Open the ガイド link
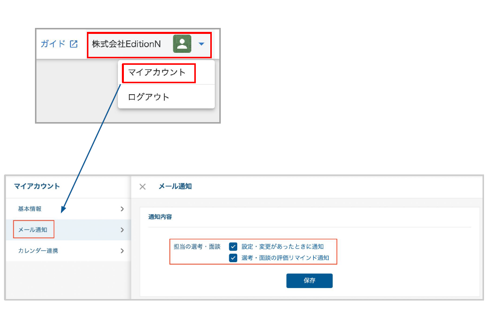Screen dimensions: 494x311 (52, 44)
